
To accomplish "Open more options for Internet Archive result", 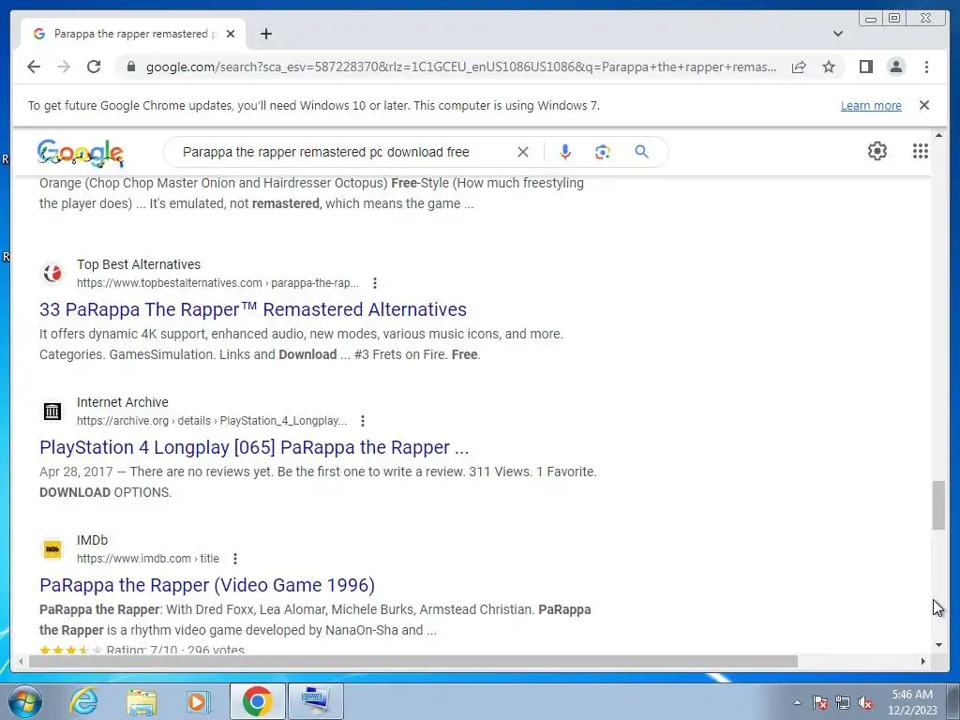I will [363, 421].
